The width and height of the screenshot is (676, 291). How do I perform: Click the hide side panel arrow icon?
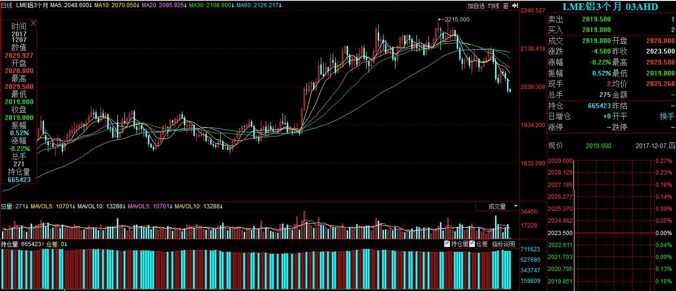coord(515,6)
